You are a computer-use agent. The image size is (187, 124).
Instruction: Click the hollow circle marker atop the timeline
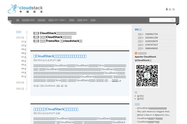[27, 32]
